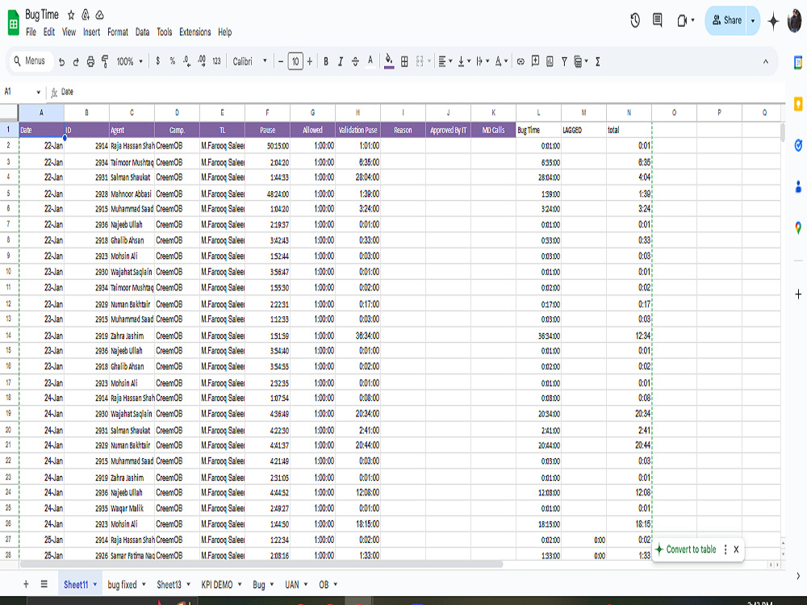The width and height of the screenshot is (807, 605).
Task: Open Google Calendar side panel
Action: 798,63
